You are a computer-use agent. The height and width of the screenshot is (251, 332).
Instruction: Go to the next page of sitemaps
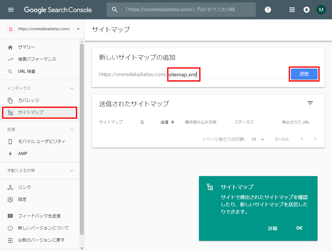(315, 139)
